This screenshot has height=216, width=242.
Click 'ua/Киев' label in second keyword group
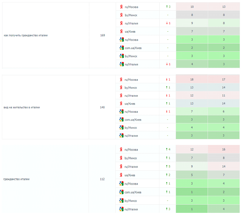[x=130, y=104]
